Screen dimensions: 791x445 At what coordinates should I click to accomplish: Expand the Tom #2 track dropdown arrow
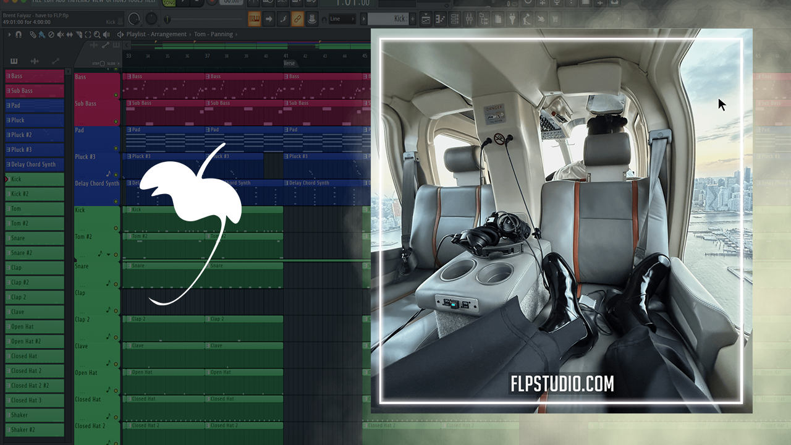pos(108,254)
